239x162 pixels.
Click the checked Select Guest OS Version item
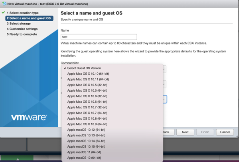tap(113, 68)
